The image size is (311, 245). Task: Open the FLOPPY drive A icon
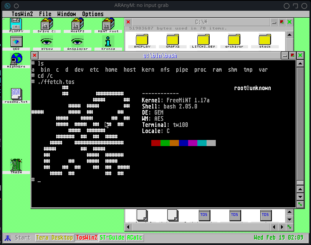point(16,25)
